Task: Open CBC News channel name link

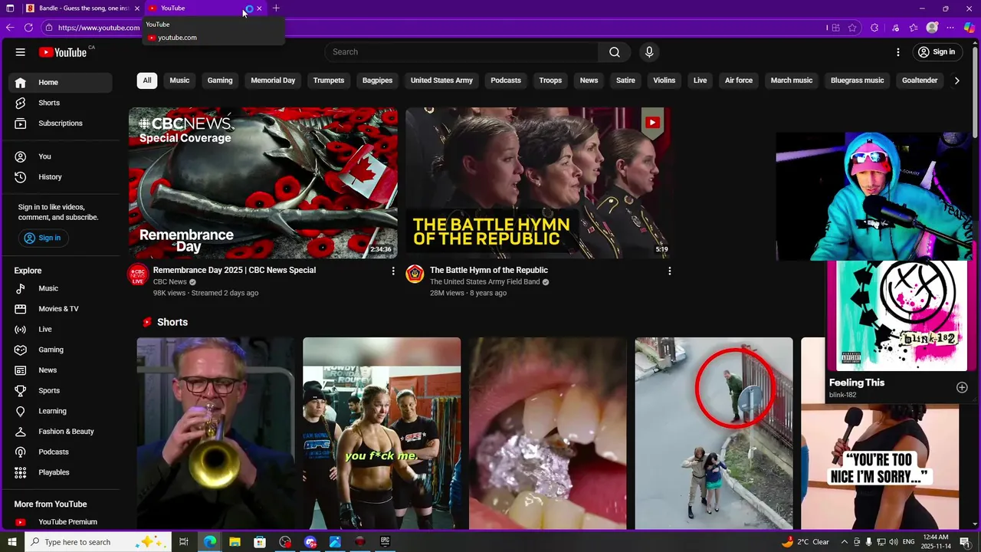Action: coord(170,282)
